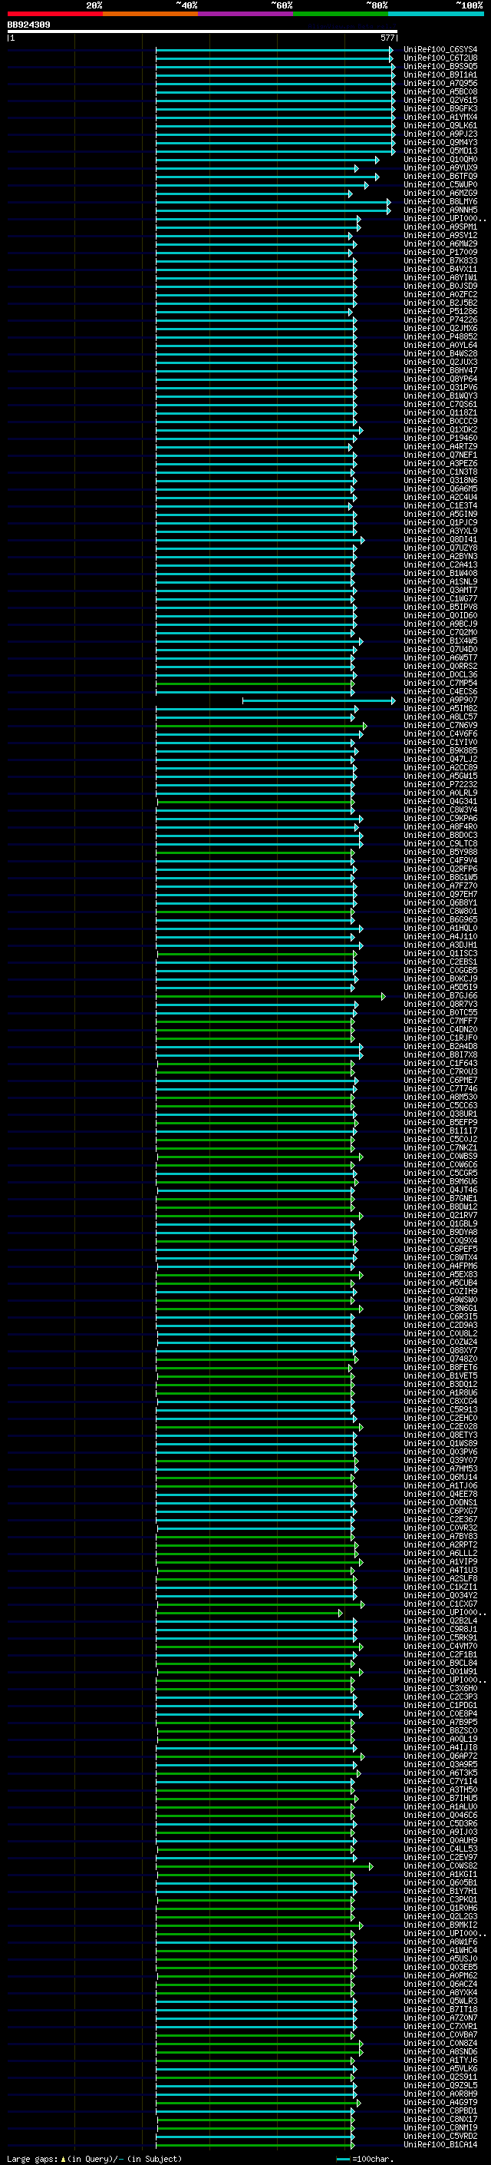Select hit label UniRef100_P51286
This screenshot has height=2165, width=491.
click(x=440, y=312)
